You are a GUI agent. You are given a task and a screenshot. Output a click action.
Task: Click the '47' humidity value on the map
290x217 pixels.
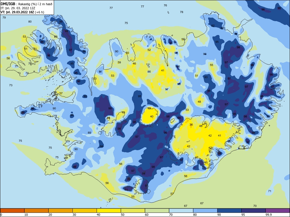click(197, 157)
